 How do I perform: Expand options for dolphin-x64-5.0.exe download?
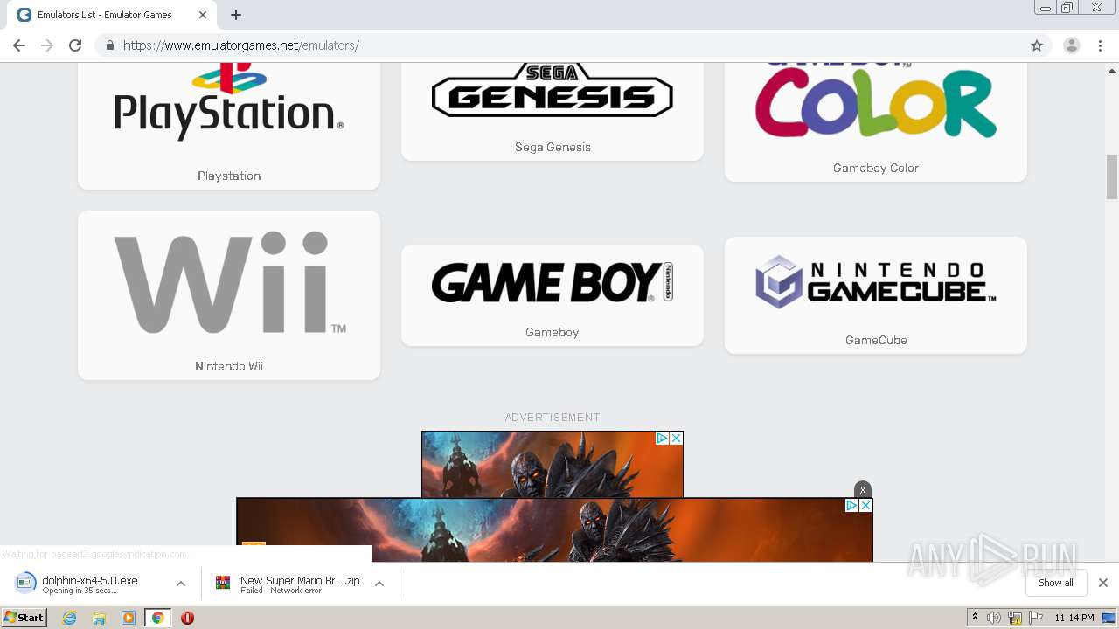[x=181, y=584]
